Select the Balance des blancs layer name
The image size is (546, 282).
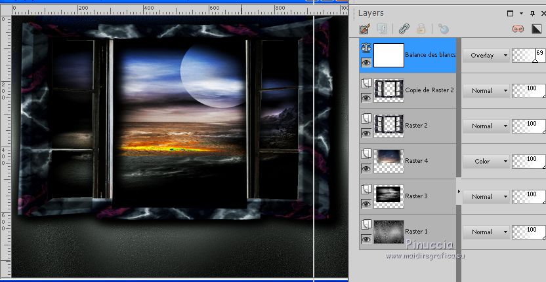pyautogui.click(x=430, y=55)
